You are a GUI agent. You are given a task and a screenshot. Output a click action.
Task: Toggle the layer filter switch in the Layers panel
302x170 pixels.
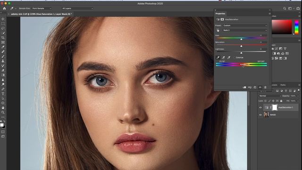299,90
